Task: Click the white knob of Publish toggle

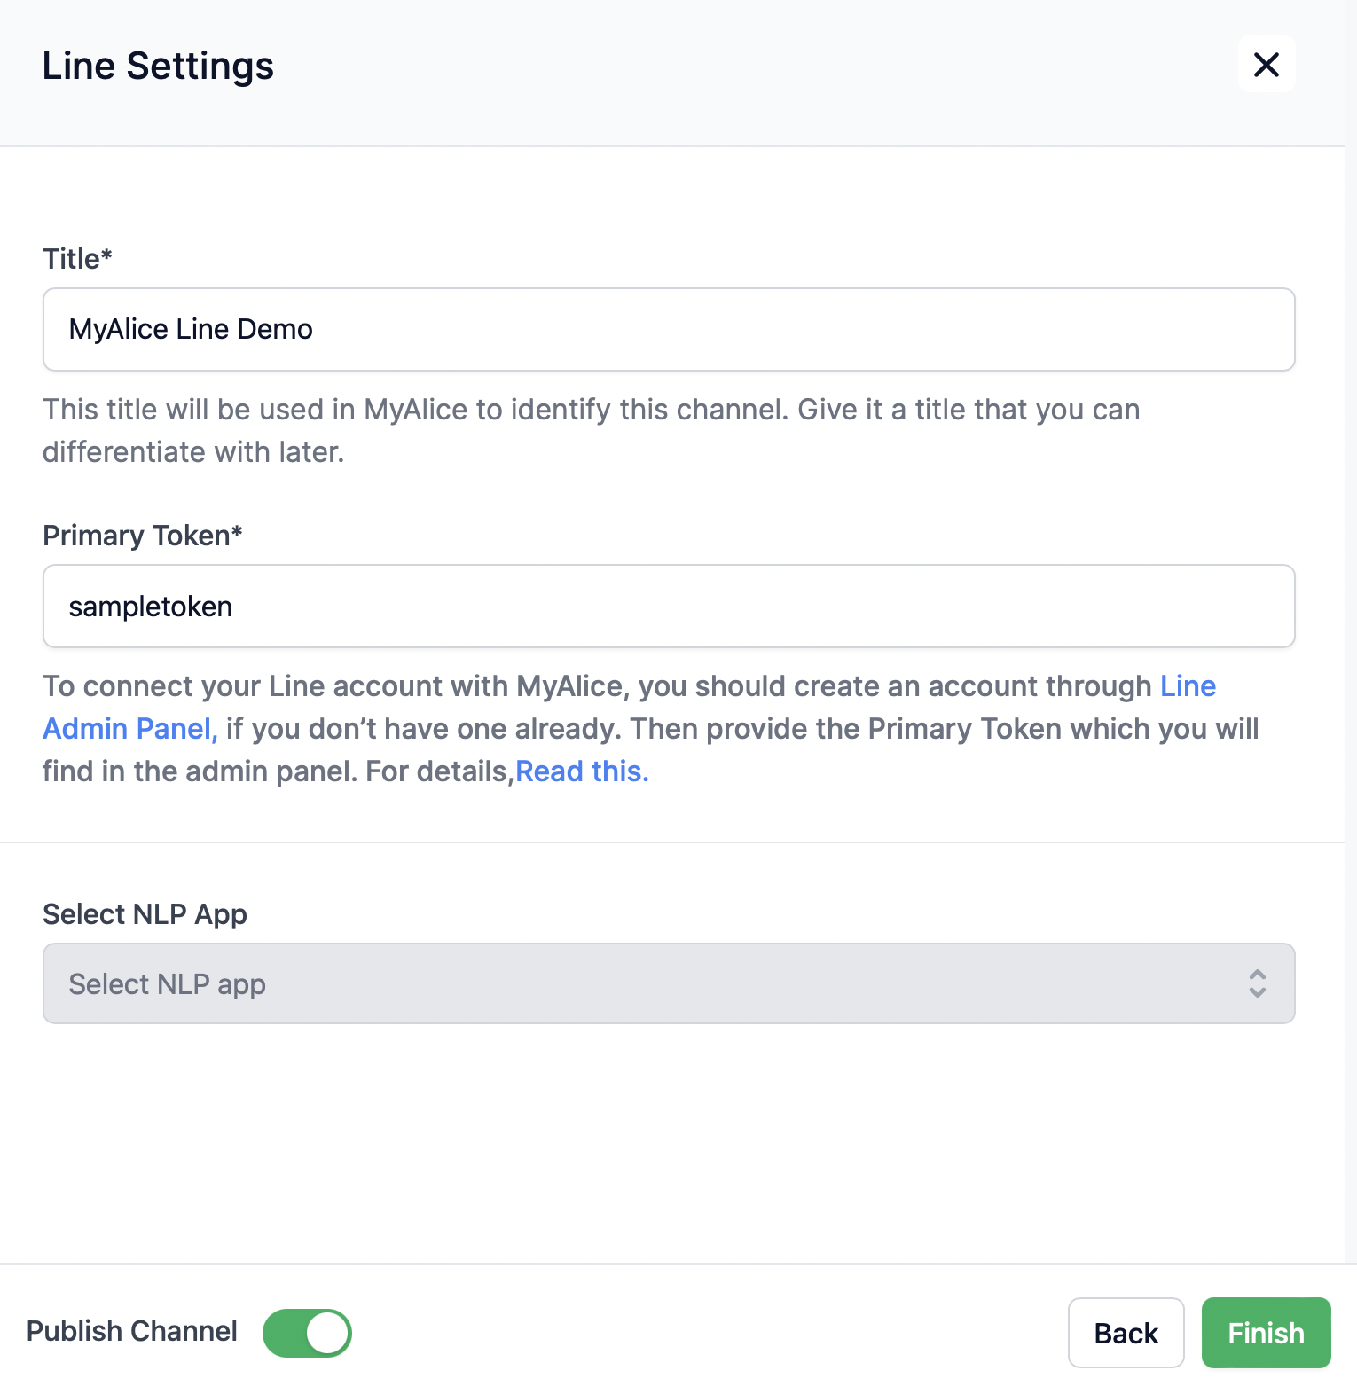Action: [x=327, y=1333]
